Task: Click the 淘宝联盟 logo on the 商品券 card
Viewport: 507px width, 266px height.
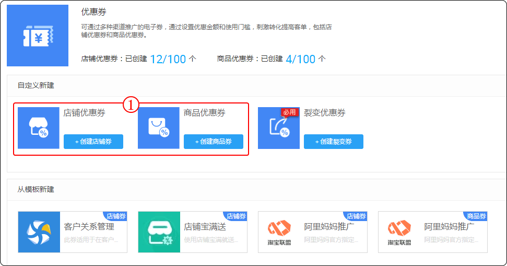Action: point(399,232)
